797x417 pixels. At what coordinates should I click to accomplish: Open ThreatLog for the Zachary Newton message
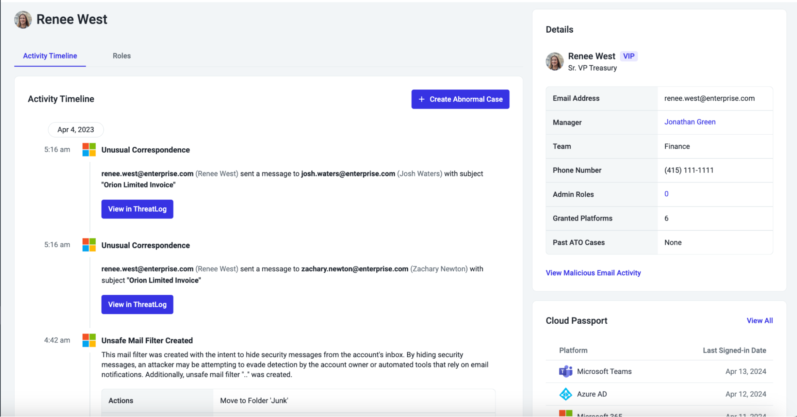point(137,305)
